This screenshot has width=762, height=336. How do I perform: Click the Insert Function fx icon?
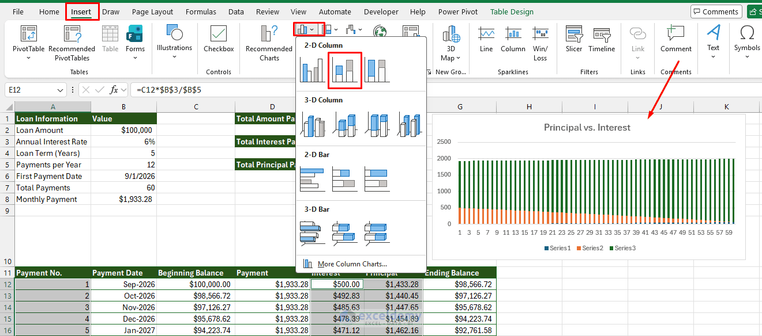[114, 90]
